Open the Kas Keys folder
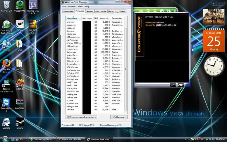Viewport: 227px width, 142px height. (x=19, y=65)
